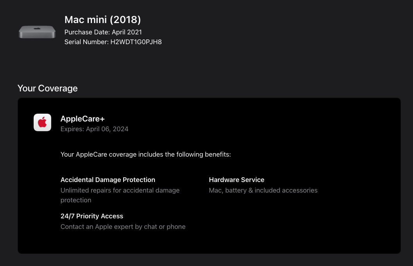Viewport: 413px width, 266px height.
Task: Select the Mac mini (2018) title
Action: pos(102,20)
